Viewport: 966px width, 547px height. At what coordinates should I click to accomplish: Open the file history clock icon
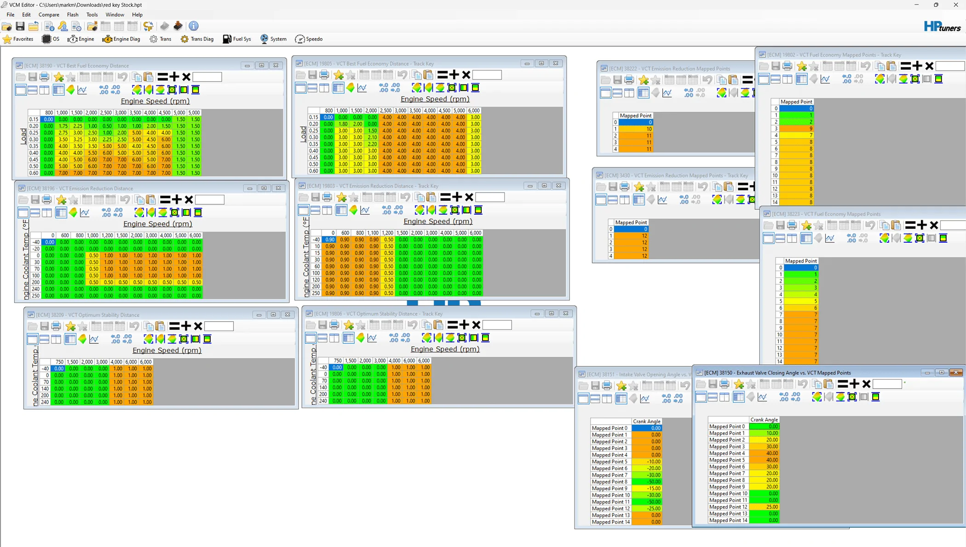tap(76, 26)
